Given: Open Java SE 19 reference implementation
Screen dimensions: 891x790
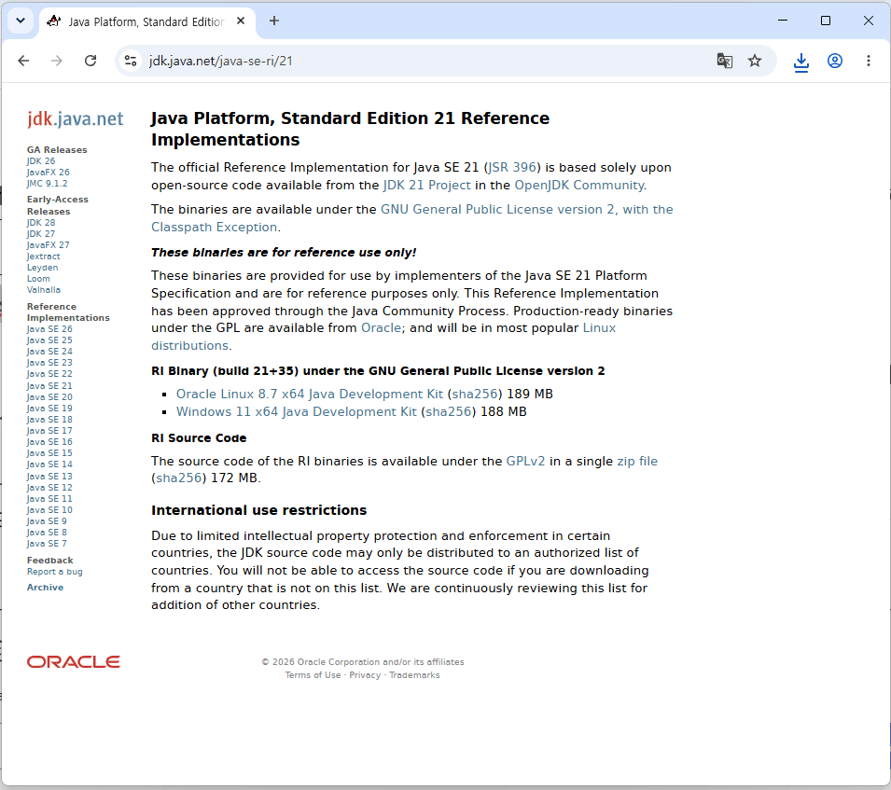Looking at the screenshot, I should 49,409.
